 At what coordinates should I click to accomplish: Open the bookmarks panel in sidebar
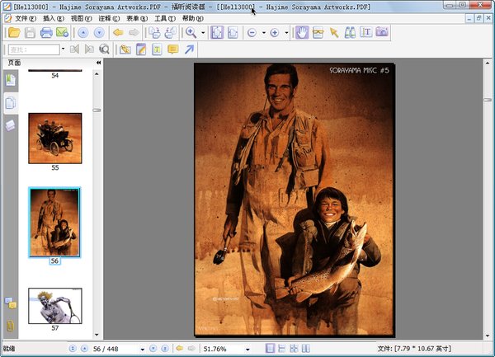click(11, 79)
